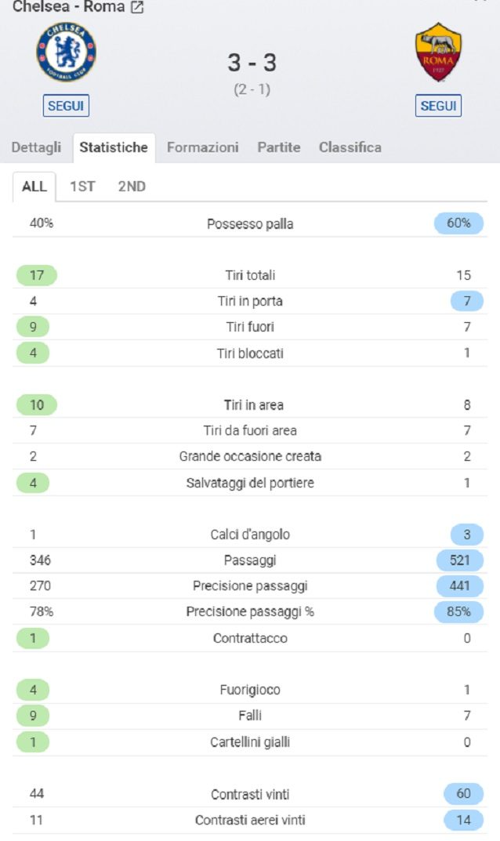Screen dimensions: 500x841
Task: Click the 60% possession badge for Roma
Action: pyautogui.click(x=458, y=223)
